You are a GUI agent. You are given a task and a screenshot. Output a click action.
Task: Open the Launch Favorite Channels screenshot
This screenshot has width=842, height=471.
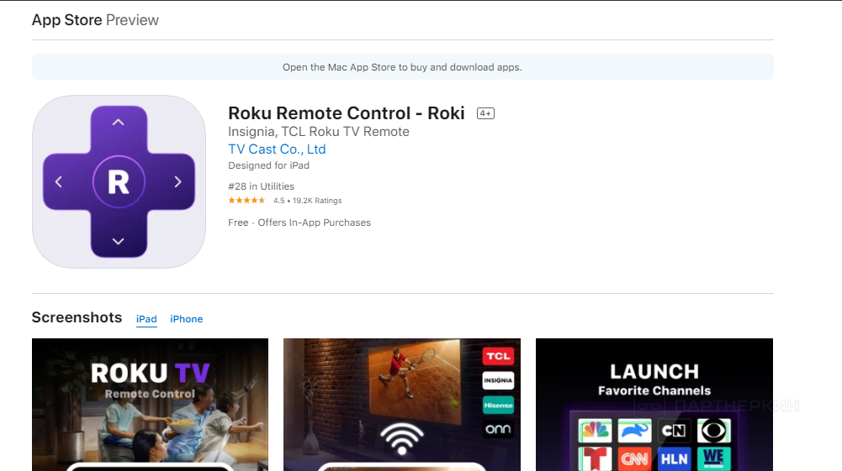pos(654,405)
